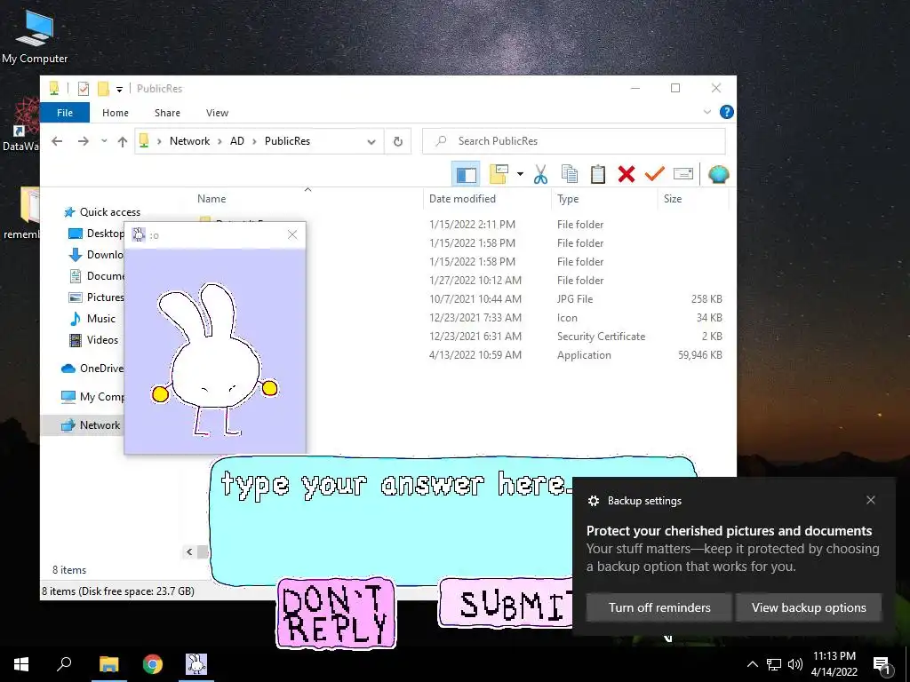This screenshot has height=682, width=910.
Task: Expand chevron between Network and AD
Action: (x=220, y=141)
